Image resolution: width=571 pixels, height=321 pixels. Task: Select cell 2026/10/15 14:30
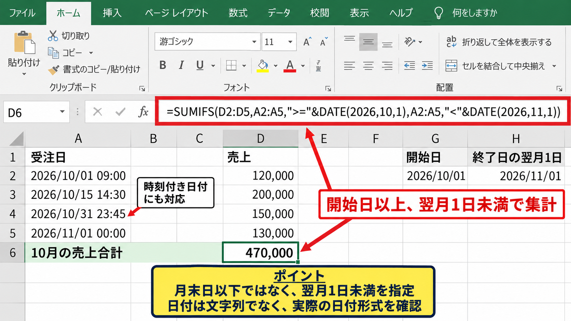(x=78, y=195)
